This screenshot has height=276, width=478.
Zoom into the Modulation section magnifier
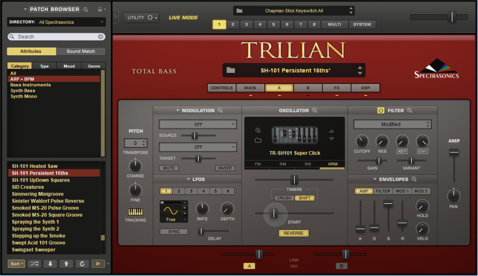(x=220, y=110)
